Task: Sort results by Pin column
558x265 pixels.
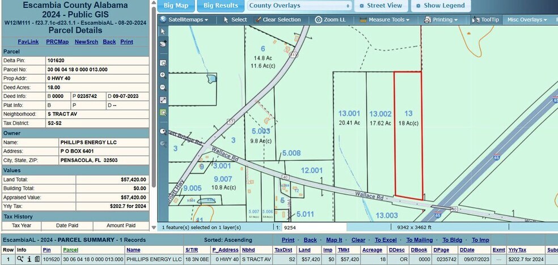Action: click(46, 250)
